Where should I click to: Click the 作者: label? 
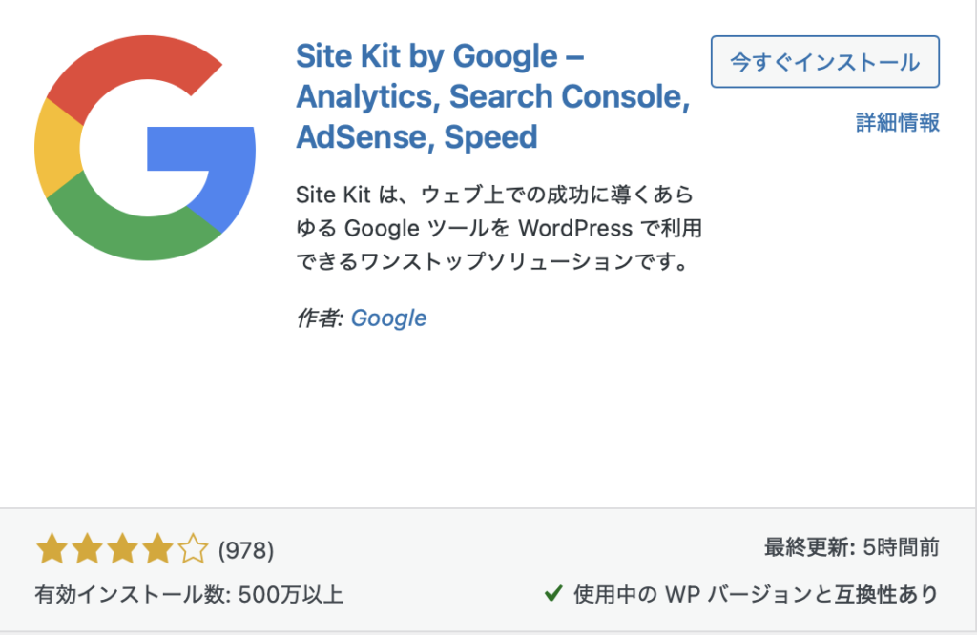click(x=320, y=318)
